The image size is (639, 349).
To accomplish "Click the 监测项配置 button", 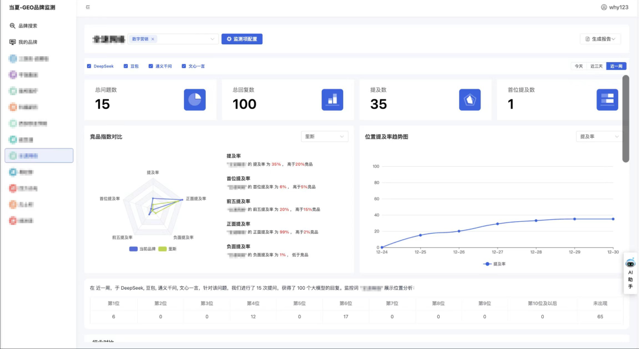I will [x=242, y=39].
